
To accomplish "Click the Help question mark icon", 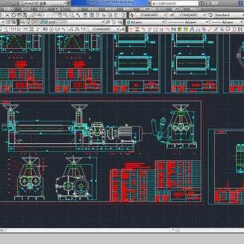I will [123, 15].
